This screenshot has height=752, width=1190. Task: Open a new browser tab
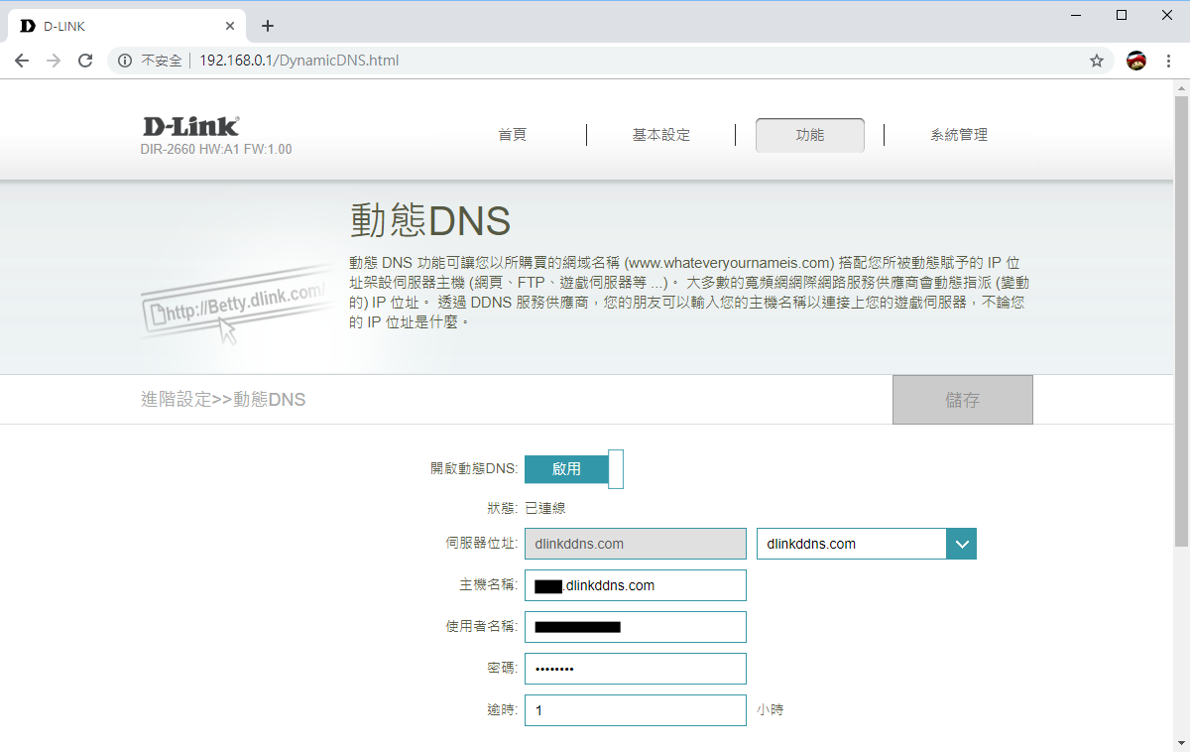267,26
